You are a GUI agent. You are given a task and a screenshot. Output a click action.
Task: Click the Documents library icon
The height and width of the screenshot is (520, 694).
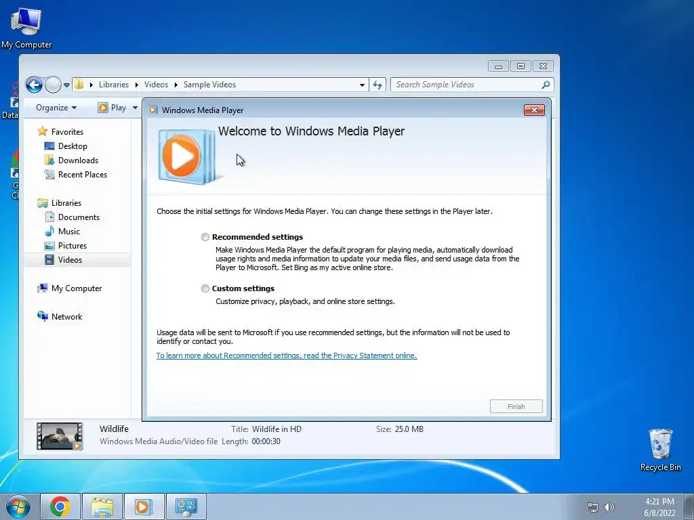click(49, 217)
